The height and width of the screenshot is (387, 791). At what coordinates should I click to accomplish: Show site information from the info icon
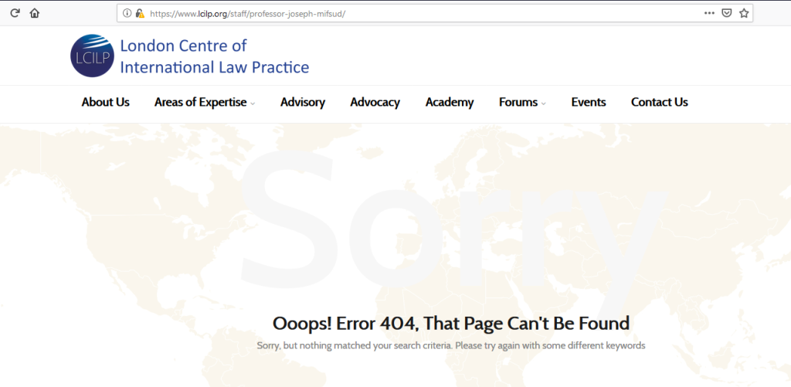pos(127,13)
